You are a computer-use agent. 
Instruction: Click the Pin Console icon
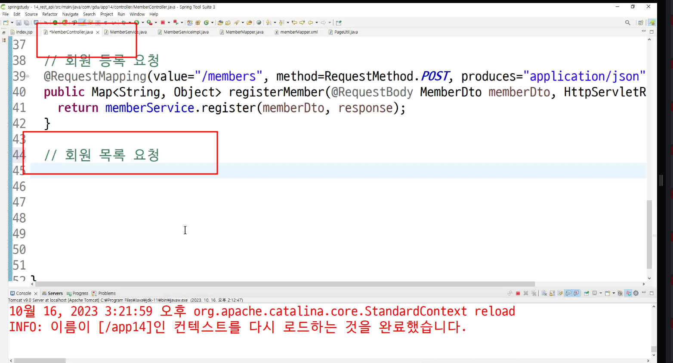pyautogui.click(x=587, y=293)
